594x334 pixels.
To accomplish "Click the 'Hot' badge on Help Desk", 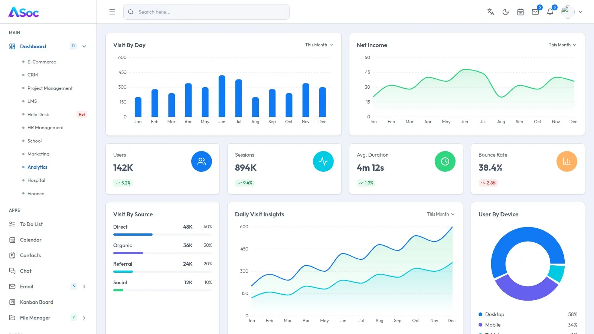I will (x=82, y=115).
